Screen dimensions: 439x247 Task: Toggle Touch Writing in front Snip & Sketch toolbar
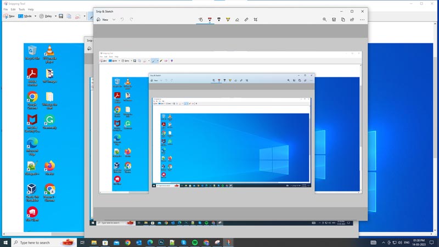click(x=200, y=20)
